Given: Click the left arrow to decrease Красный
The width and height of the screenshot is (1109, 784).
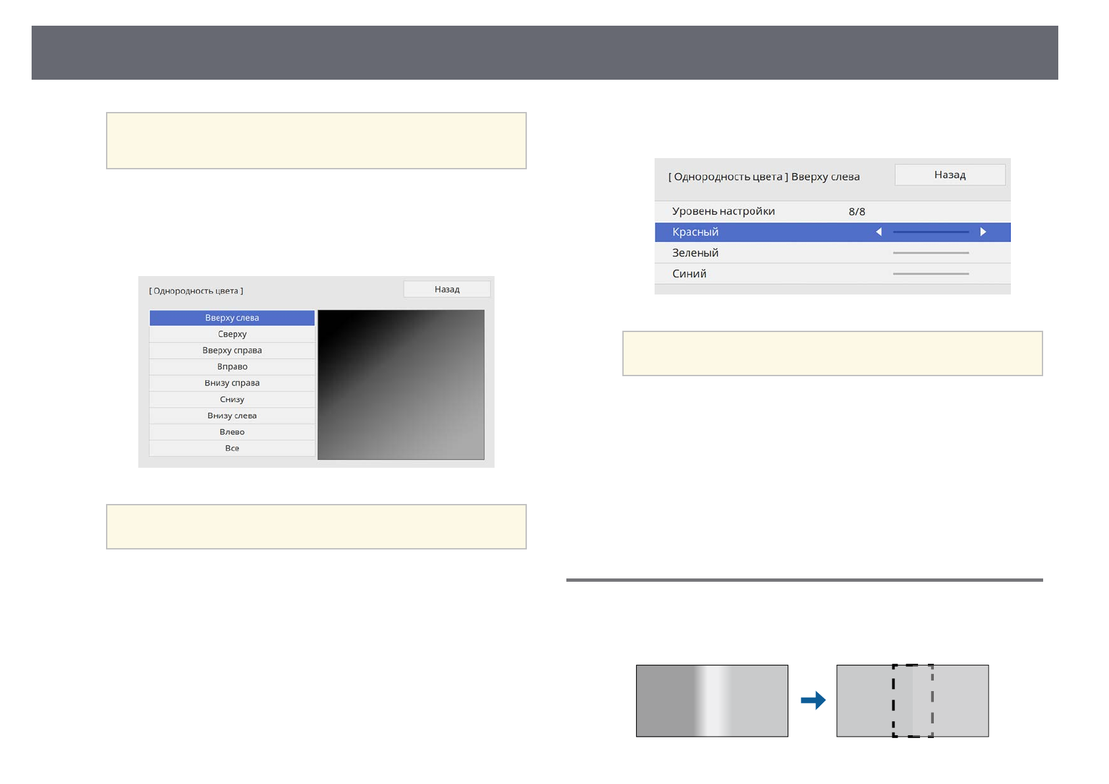Looking at the screenshot, I should tap(879, 232).
